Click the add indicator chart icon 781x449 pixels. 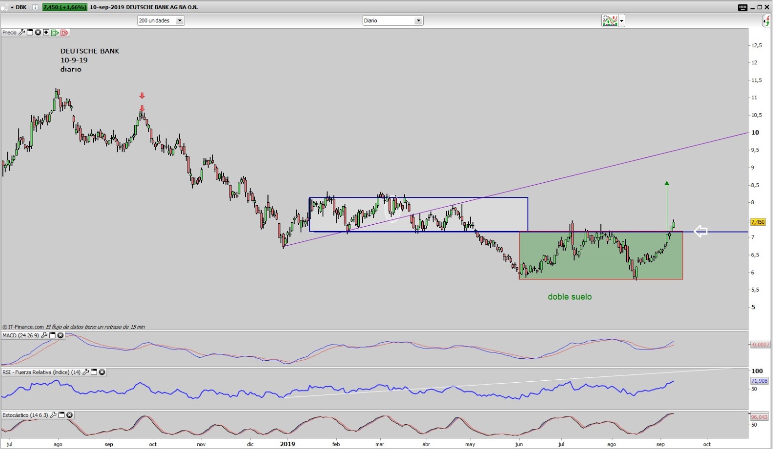click(610, 20)
